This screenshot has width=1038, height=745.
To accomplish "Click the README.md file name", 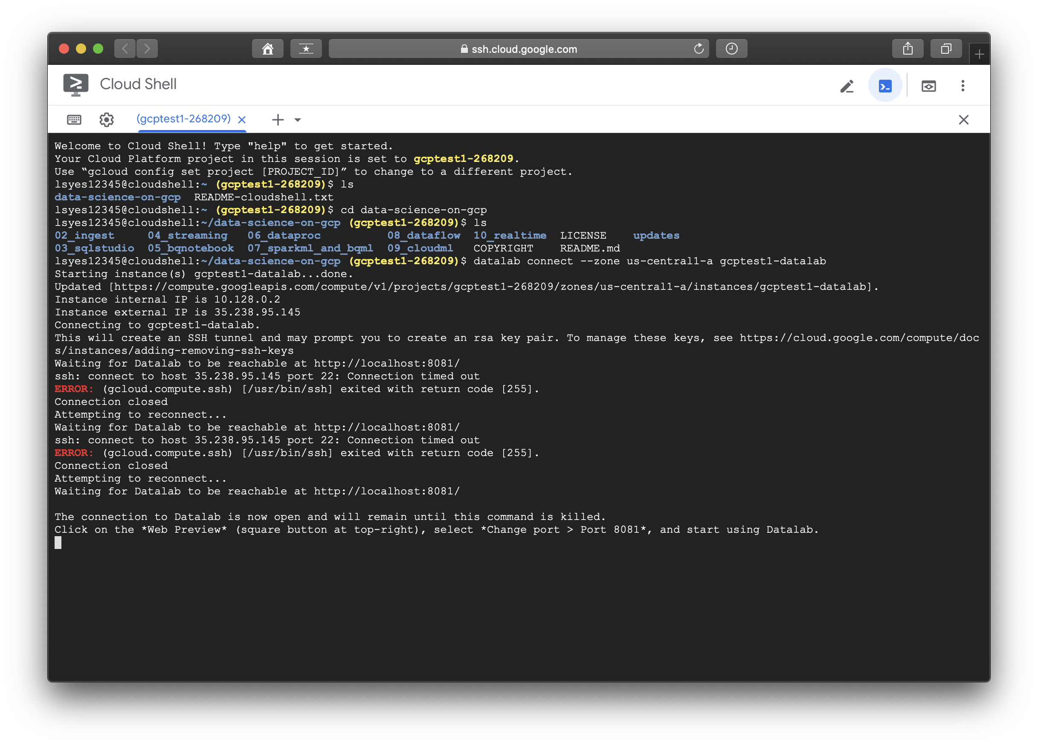I will 590,248.
